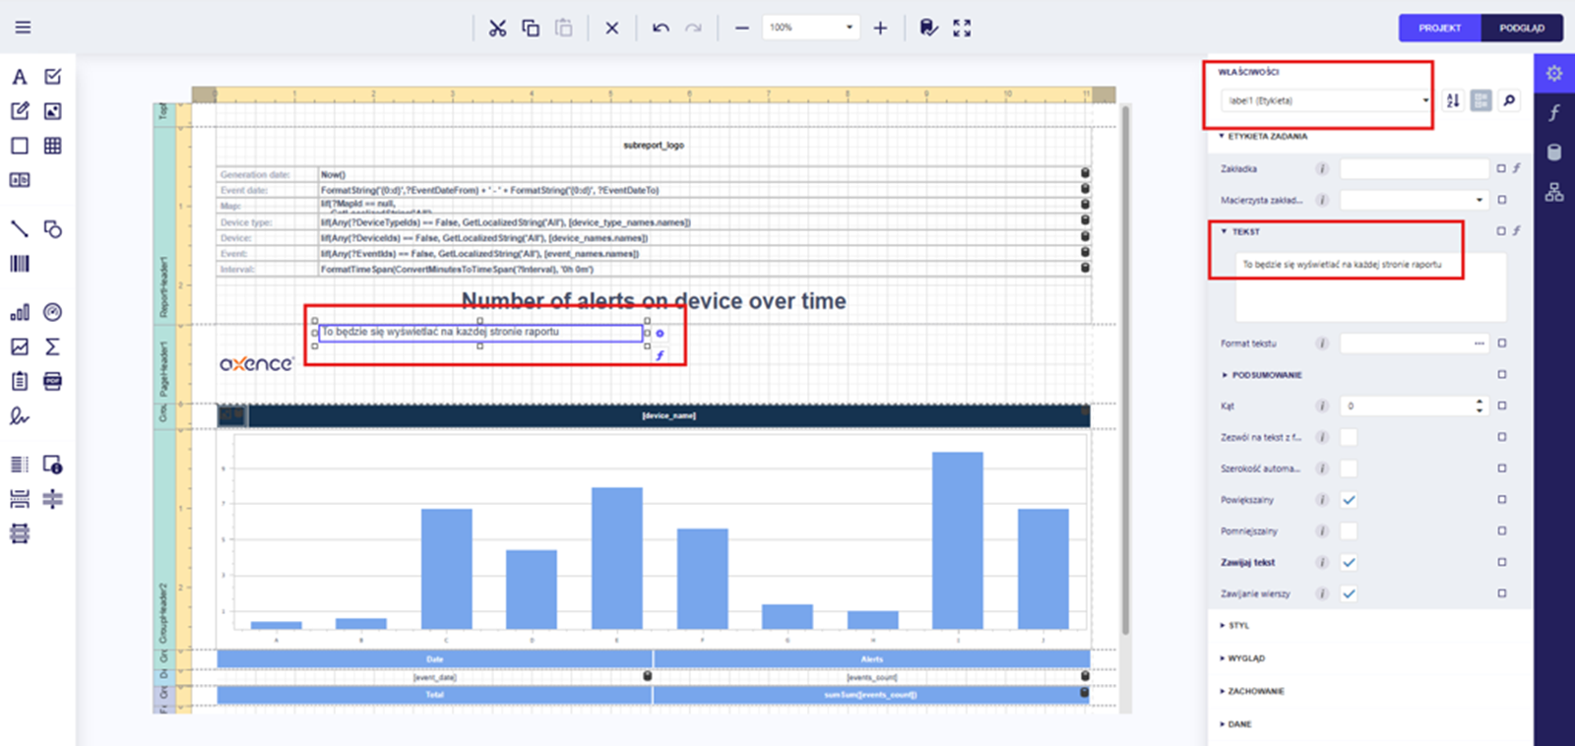Click the fullscreen toggle icon
This screenshot has height=746, width=1575.
962,28
